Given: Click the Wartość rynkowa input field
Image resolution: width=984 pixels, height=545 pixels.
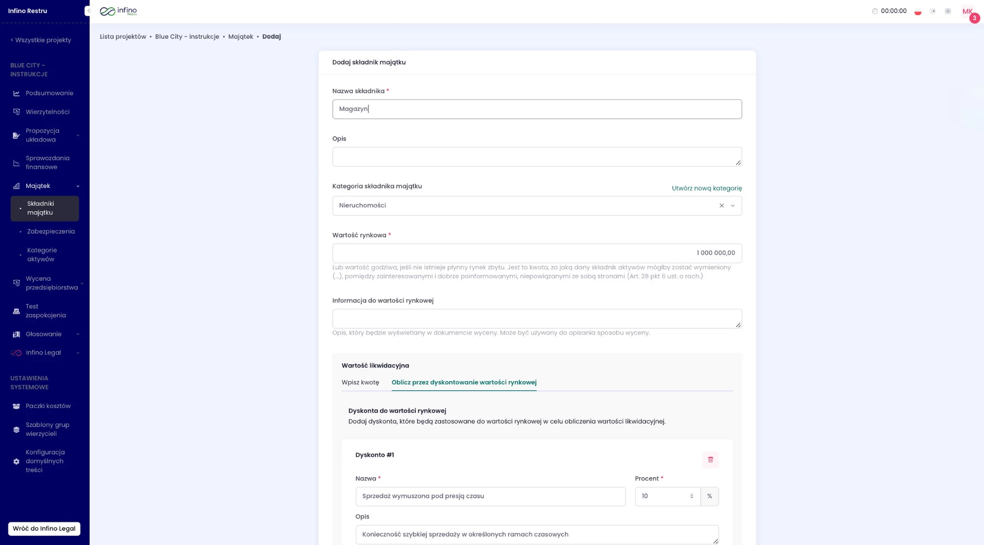Looking at the screenshot, I should pos(537,253).
